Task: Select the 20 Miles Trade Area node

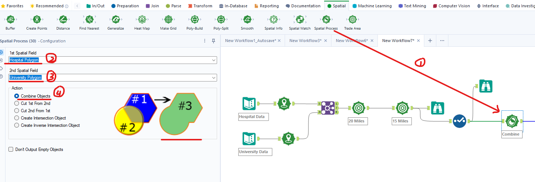Action: (x=359, y=108)
